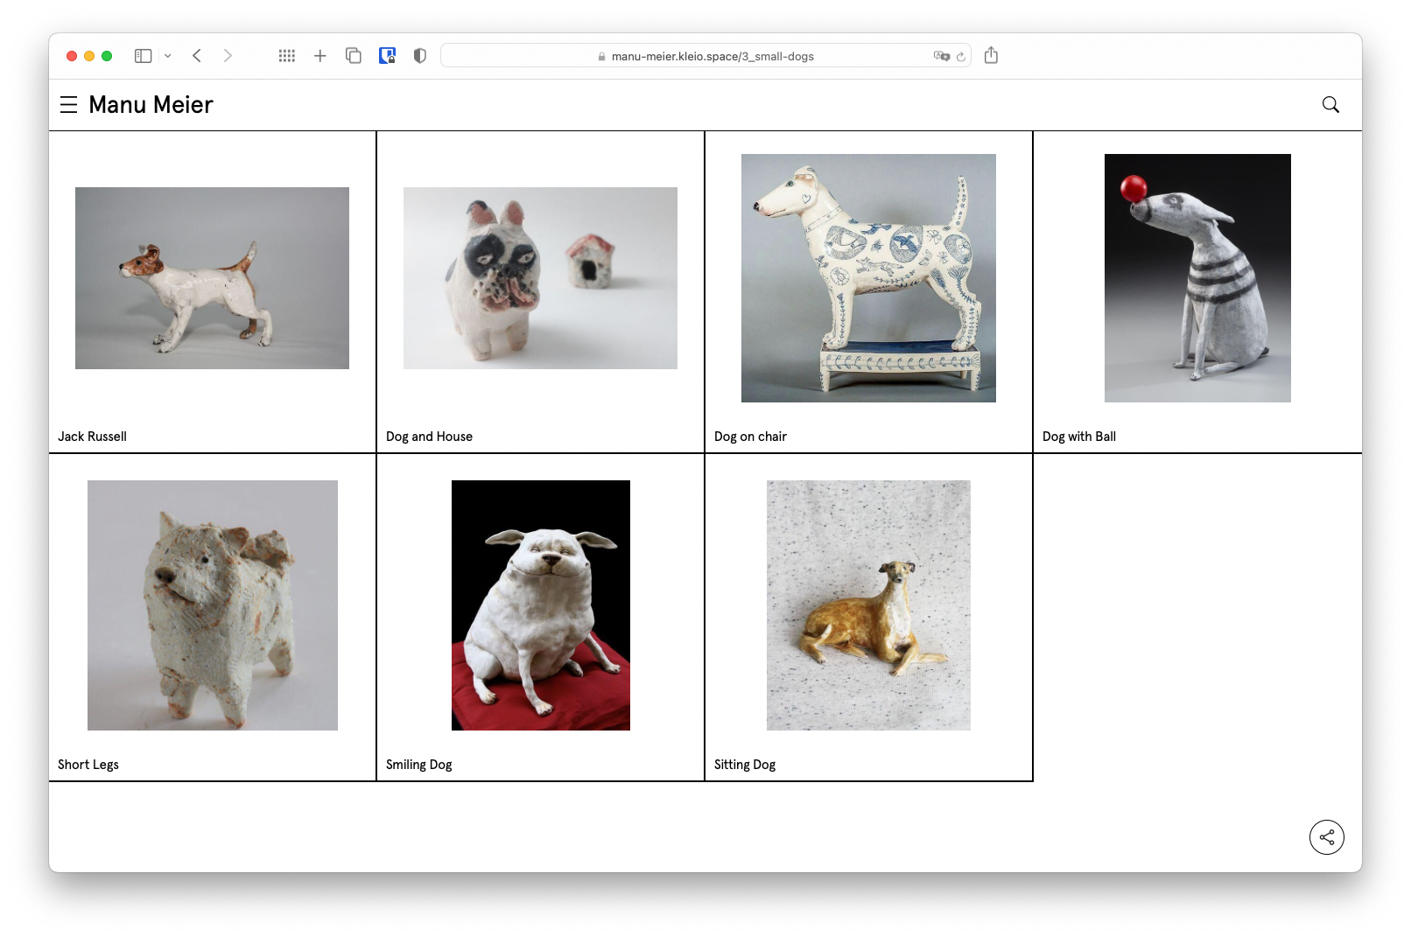This screenshot has height=937, width=1411.
Task: Click the Smiling Dog caption link
Action: pos(418,765)
